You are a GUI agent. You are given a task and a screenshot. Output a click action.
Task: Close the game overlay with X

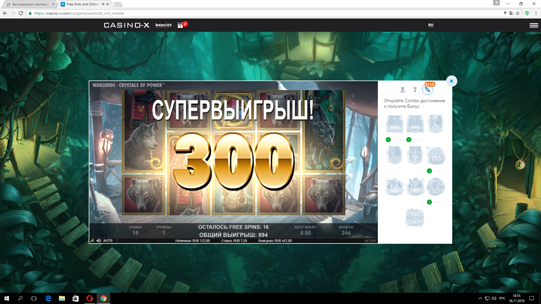(451, 81)
